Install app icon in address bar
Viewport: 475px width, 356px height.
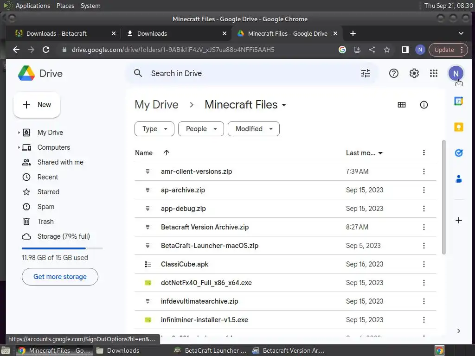(x=357, y=50)
